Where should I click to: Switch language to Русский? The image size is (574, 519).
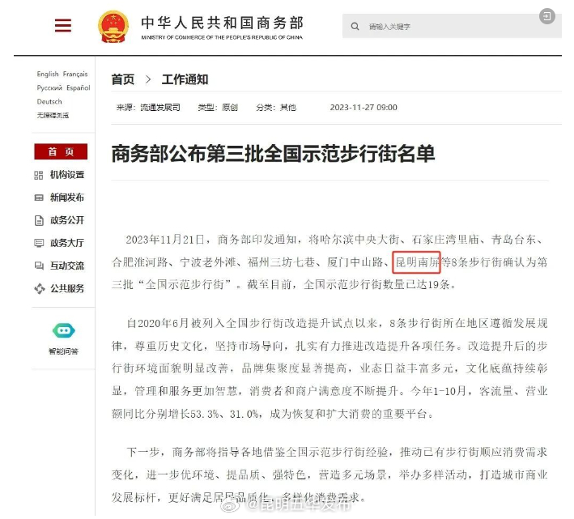49,87
